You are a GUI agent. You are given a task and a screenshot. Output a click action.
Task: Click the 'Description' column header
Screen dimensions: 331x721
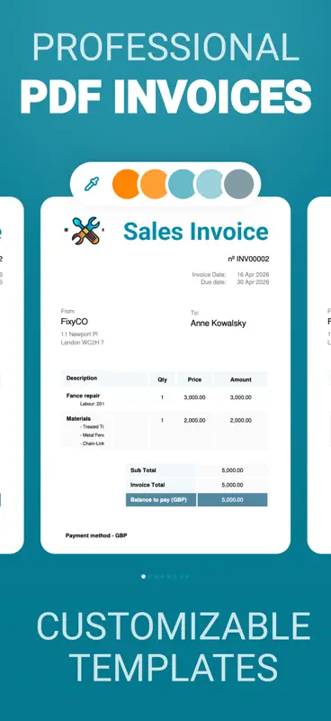(82, 378)
